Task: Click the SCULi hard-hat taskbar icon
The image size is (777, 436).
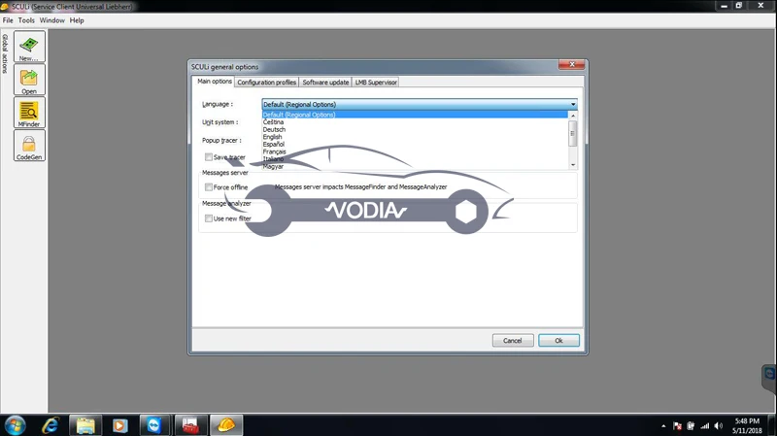Action: (x=226, y=425)
